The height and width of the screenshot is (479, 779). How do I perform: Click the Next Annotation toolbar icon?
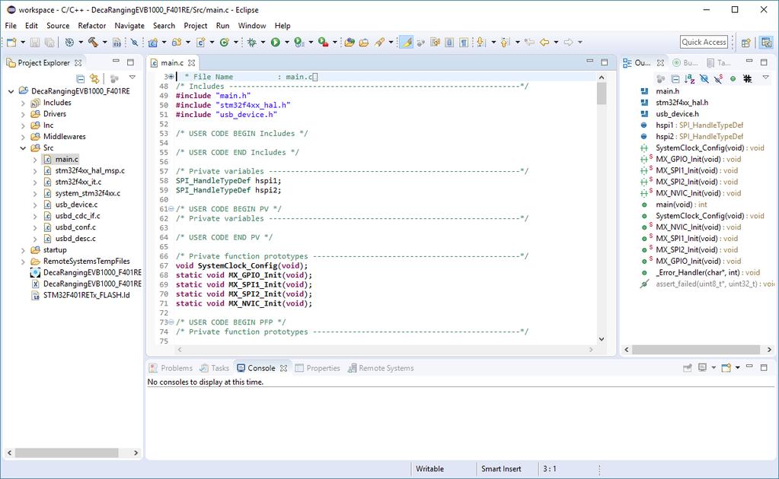[481, 42]
